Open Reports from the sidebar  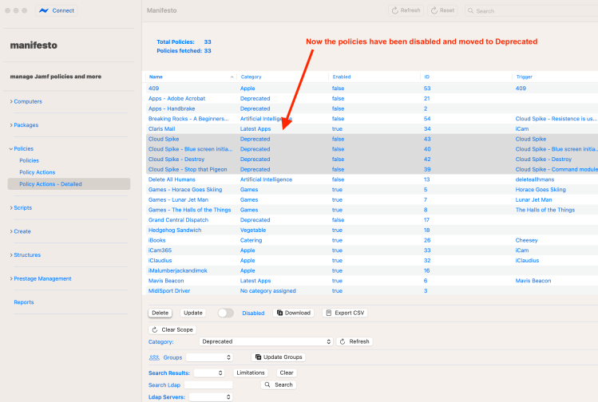click(x=24, y=302)
